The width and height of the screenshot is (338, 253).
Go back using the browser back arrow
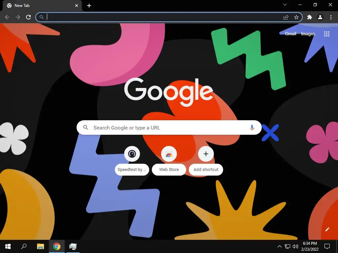tap(7, 17)
